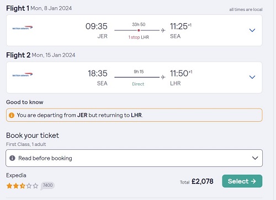
Task: Click the red stop dot on Flight 1 route
Action: point(139,30)
